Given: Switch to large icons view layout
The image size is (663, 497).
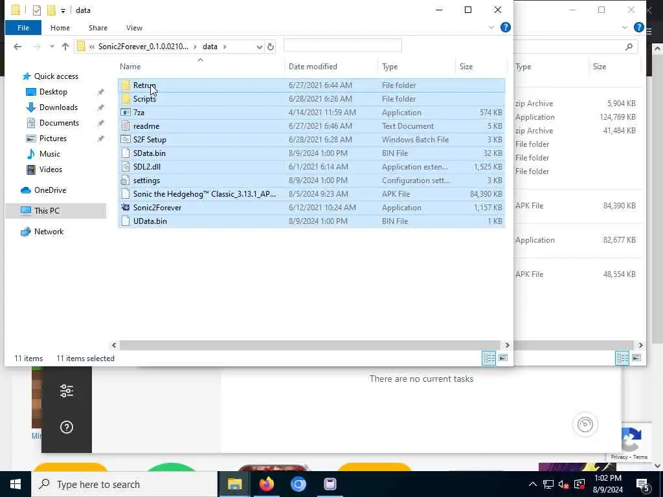Looking at the screenshot, I should pyautogui.click(x=502, y=358).
